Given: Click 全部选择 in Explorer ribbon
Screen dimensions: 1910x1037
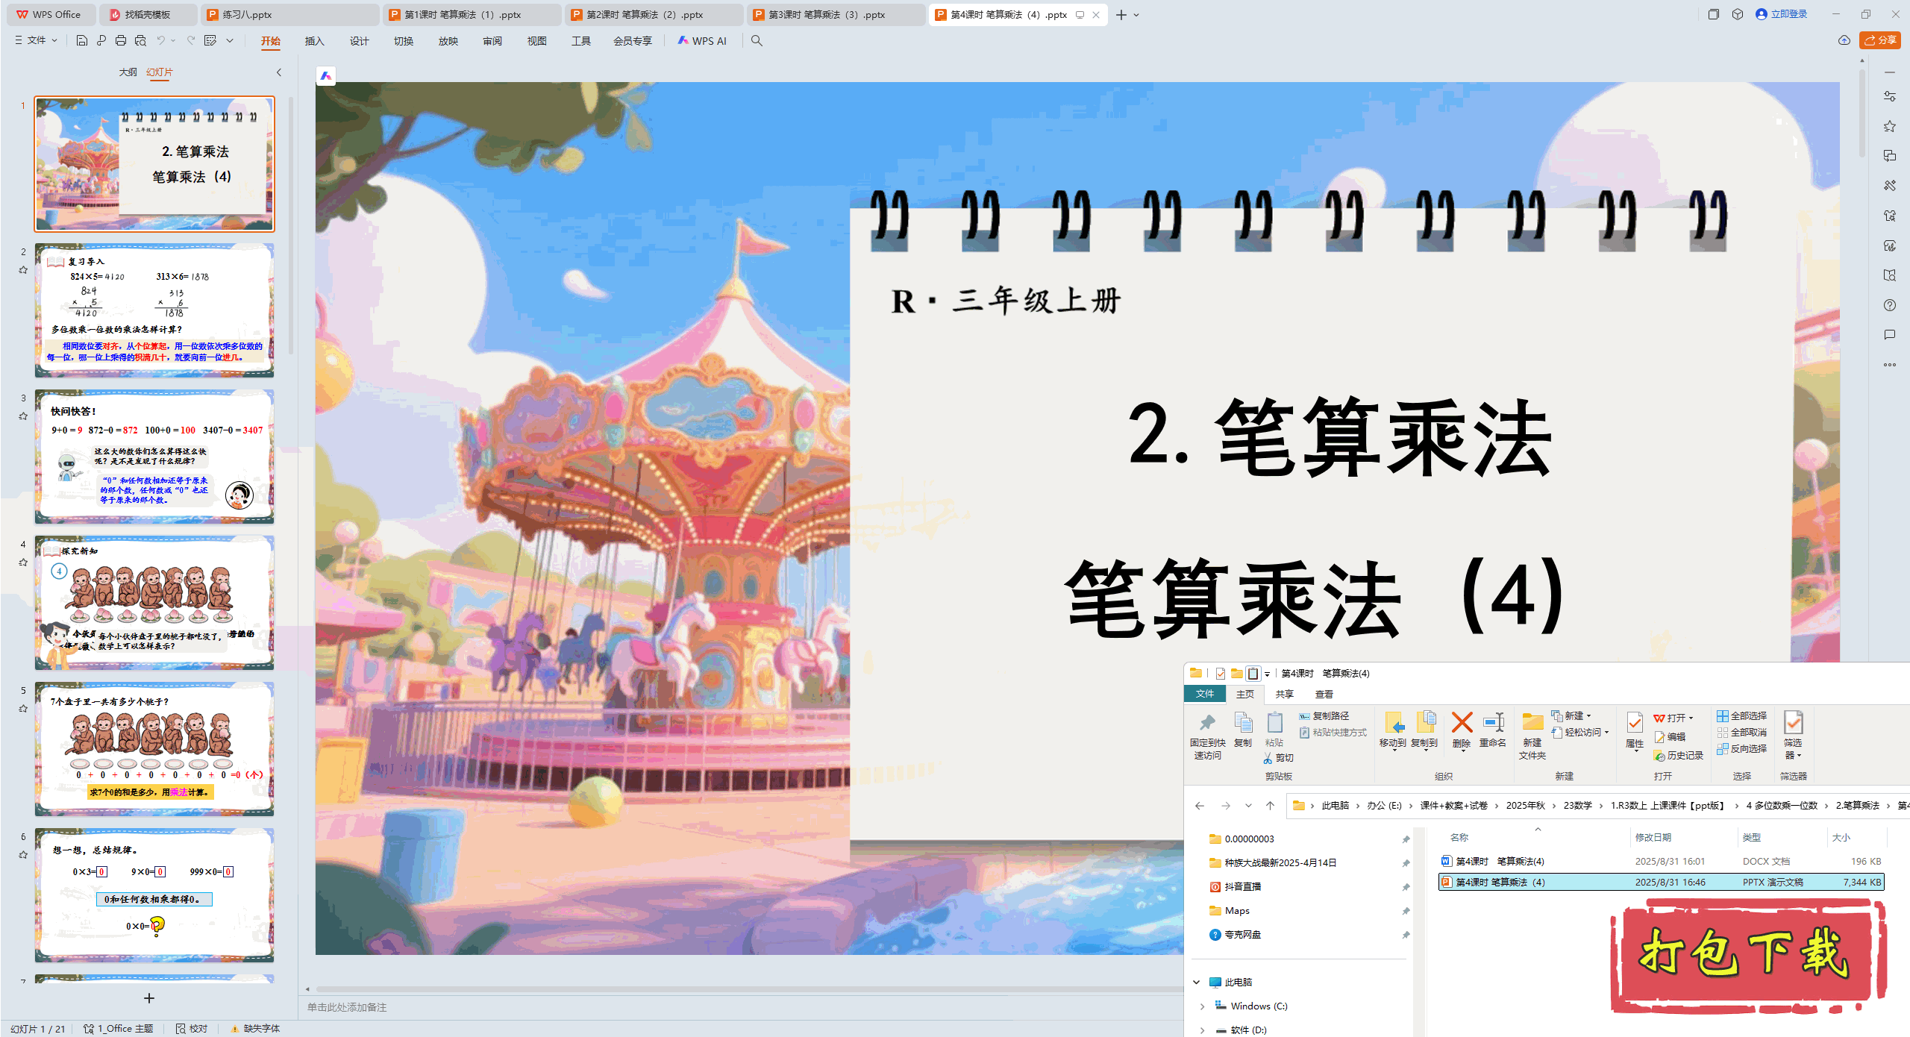Looking at the screenshot, I should (1741, 715).
